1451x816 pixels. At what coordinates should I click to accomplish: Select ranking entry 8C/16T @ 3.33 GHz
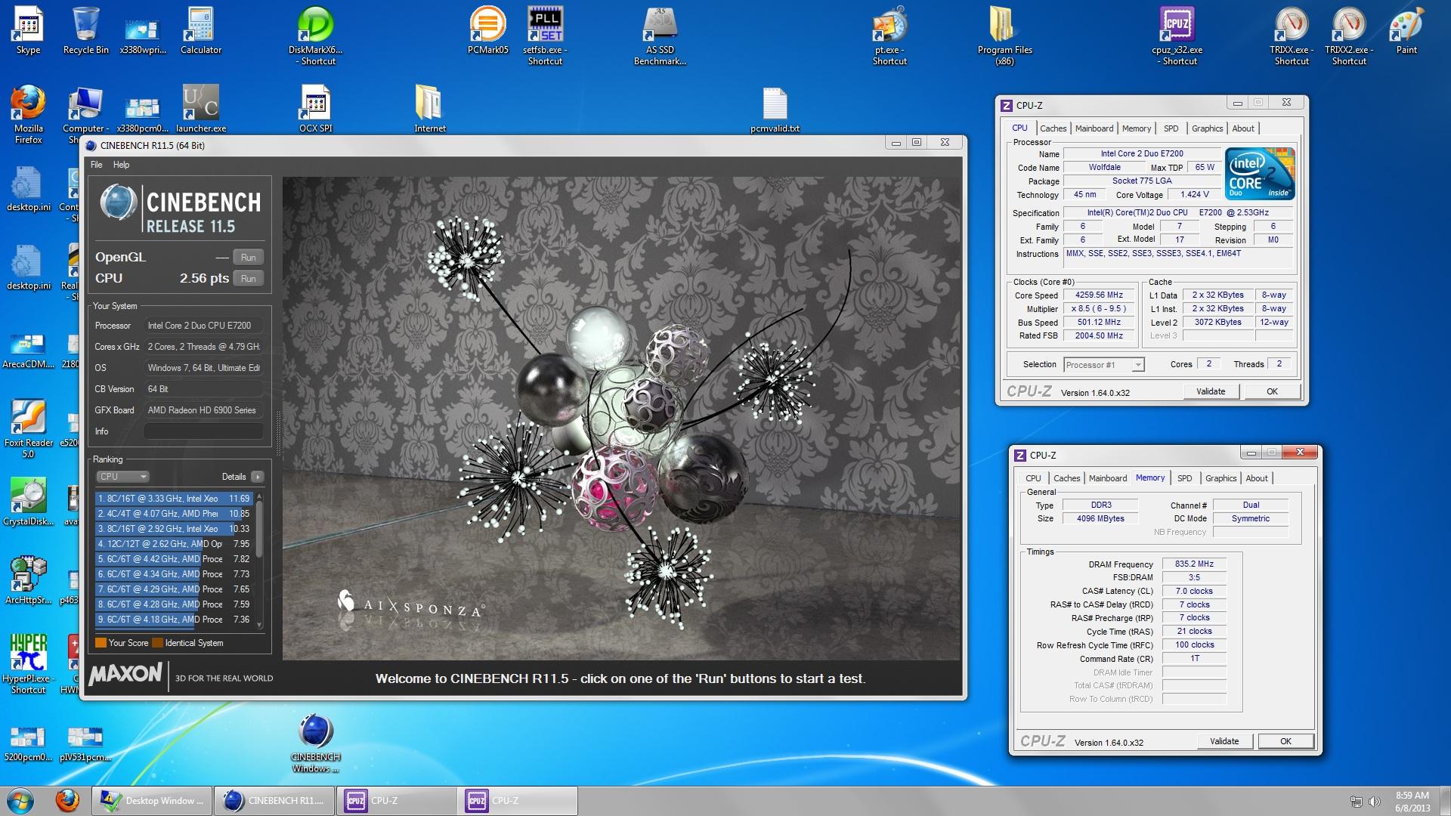tap(173, 499)
